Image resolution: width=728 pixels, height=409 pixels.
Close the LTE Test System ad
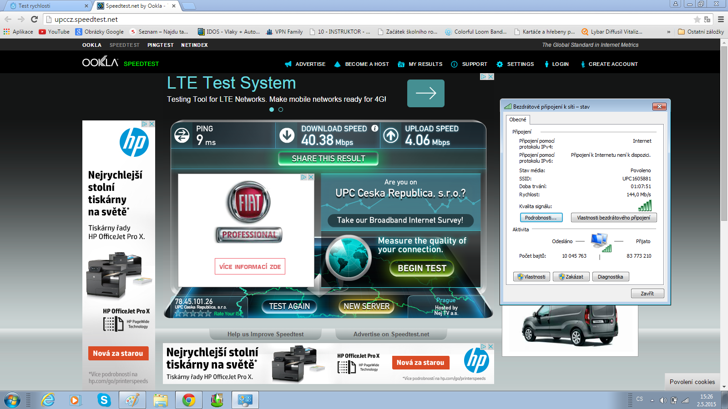pos(491,77)
